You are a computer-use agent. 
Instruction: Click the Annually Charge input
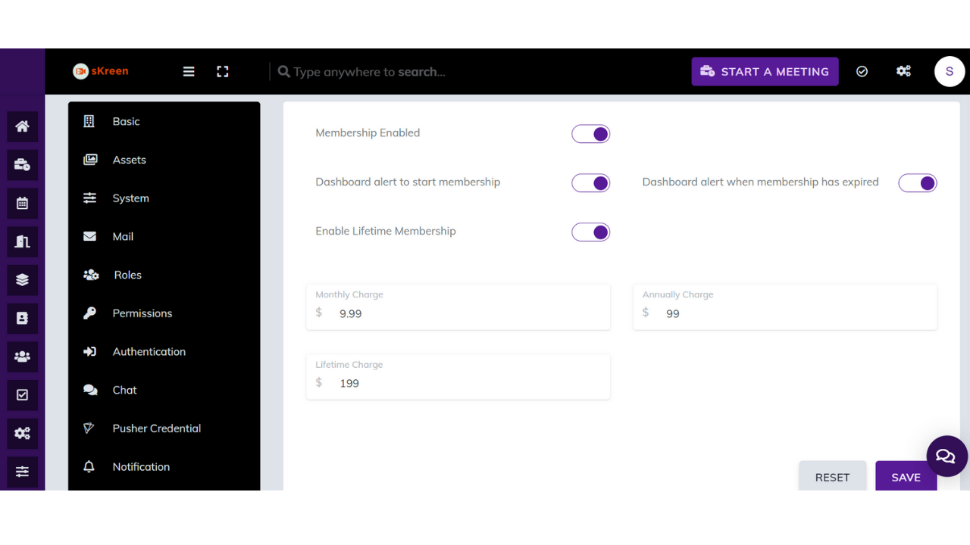pyautogui.click(x=785, y=307)
